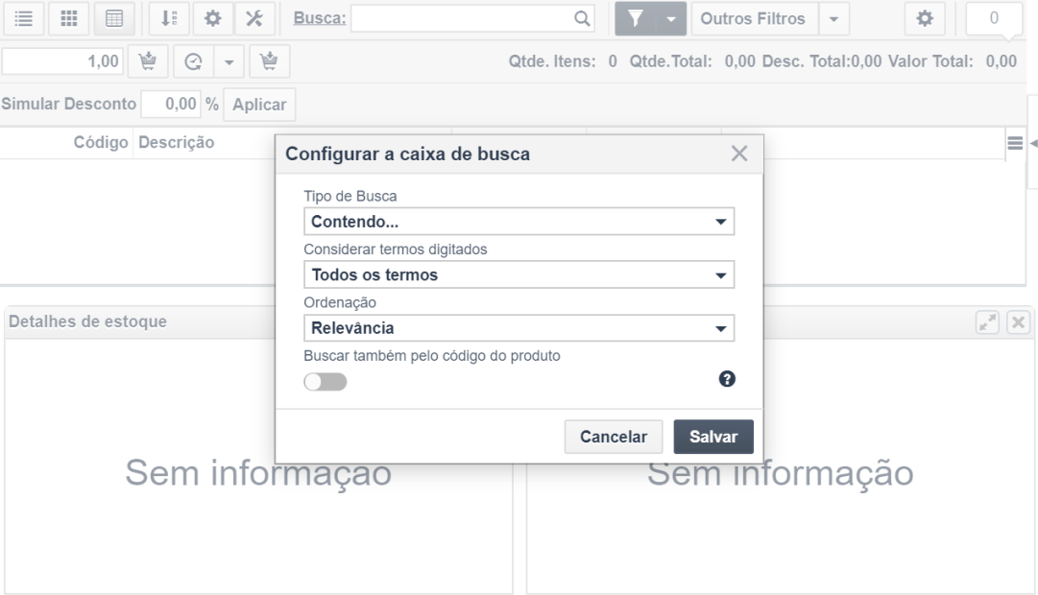The height and width of the screenshot is (595, 1038).
Task: Switch to table view icon
Action: coord(114,18)
